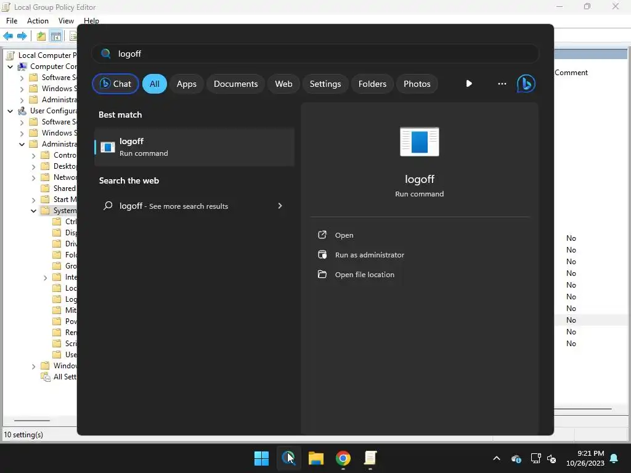Screen dimensions: 631x473
Task: Expand the Control Panel folder node
Action: [34, 155]
